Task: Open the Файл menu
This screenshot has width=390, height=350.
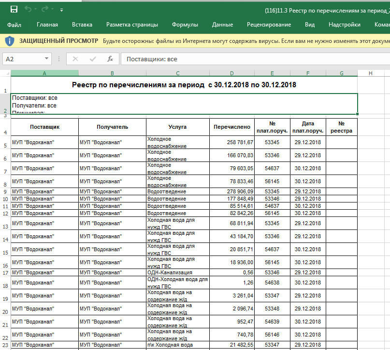Action: click(14, 25)
